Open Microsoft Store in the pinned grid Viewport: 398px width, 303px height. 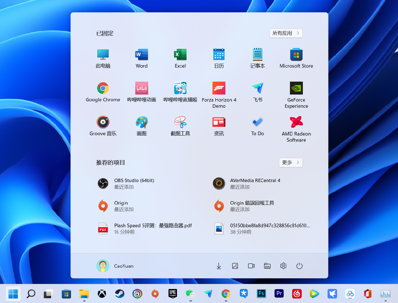pyautogui.click(x=296, y=58)
